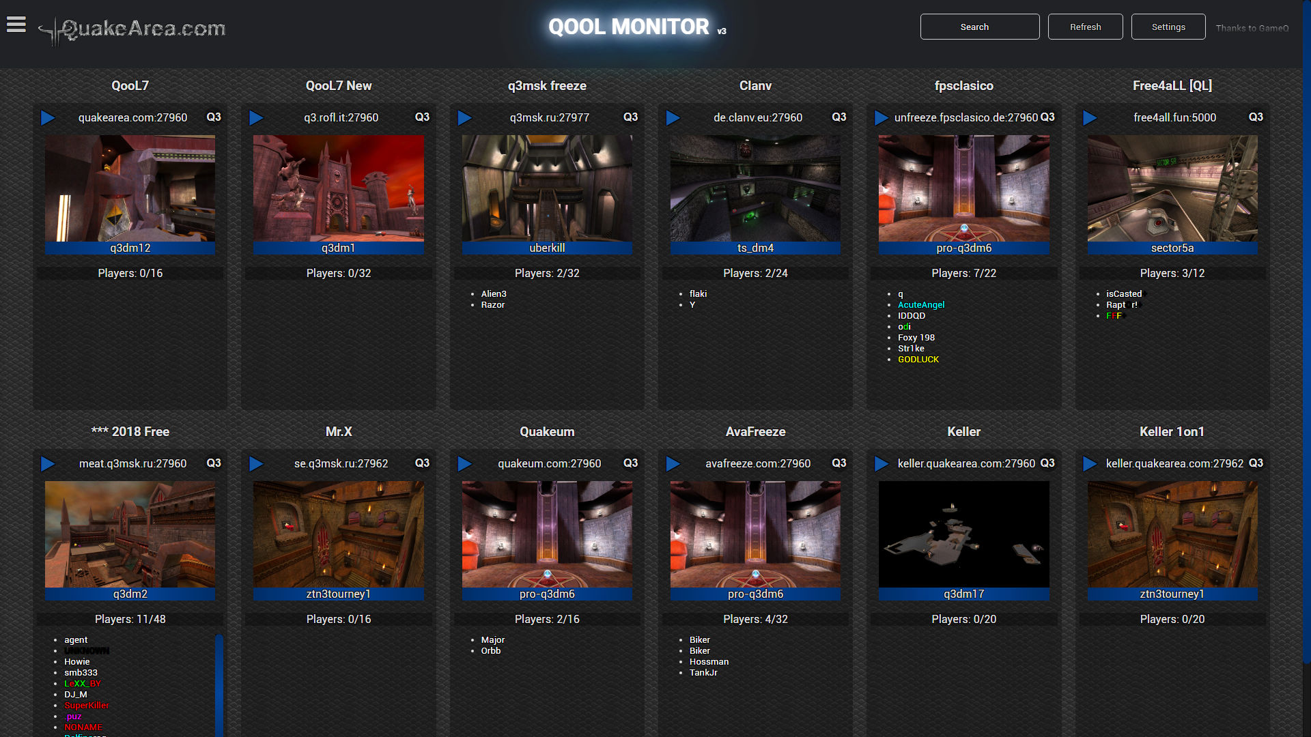
Task: Open the hamburger menu
Action: [16, 25]
